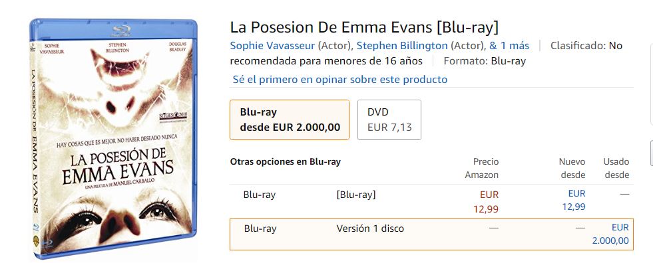Expand the '& 1 más' contributors link
Image resolution: width=653 pixels, height=263 pixels.
coord(509,45)
